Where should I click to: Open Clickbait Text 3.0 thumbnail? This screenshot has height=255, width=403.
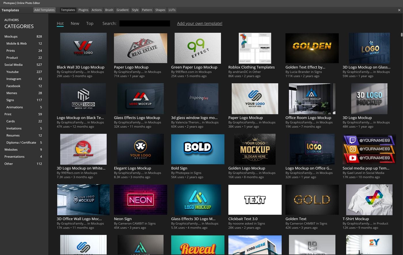pos(255,200)
